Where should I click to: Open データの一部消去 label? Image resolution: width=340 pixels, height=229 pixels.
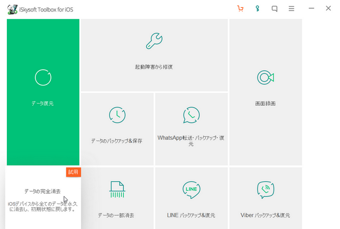(x=116, y=215)
